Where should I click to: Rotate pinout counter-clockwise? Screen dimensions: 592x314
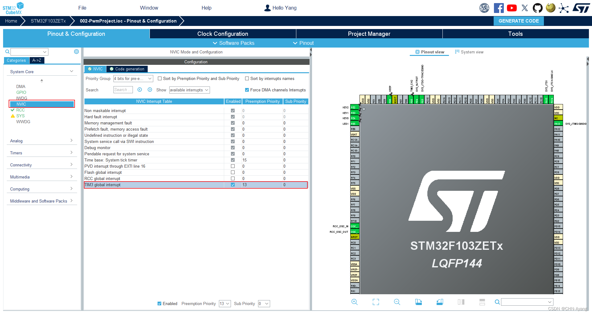point(440,302)
